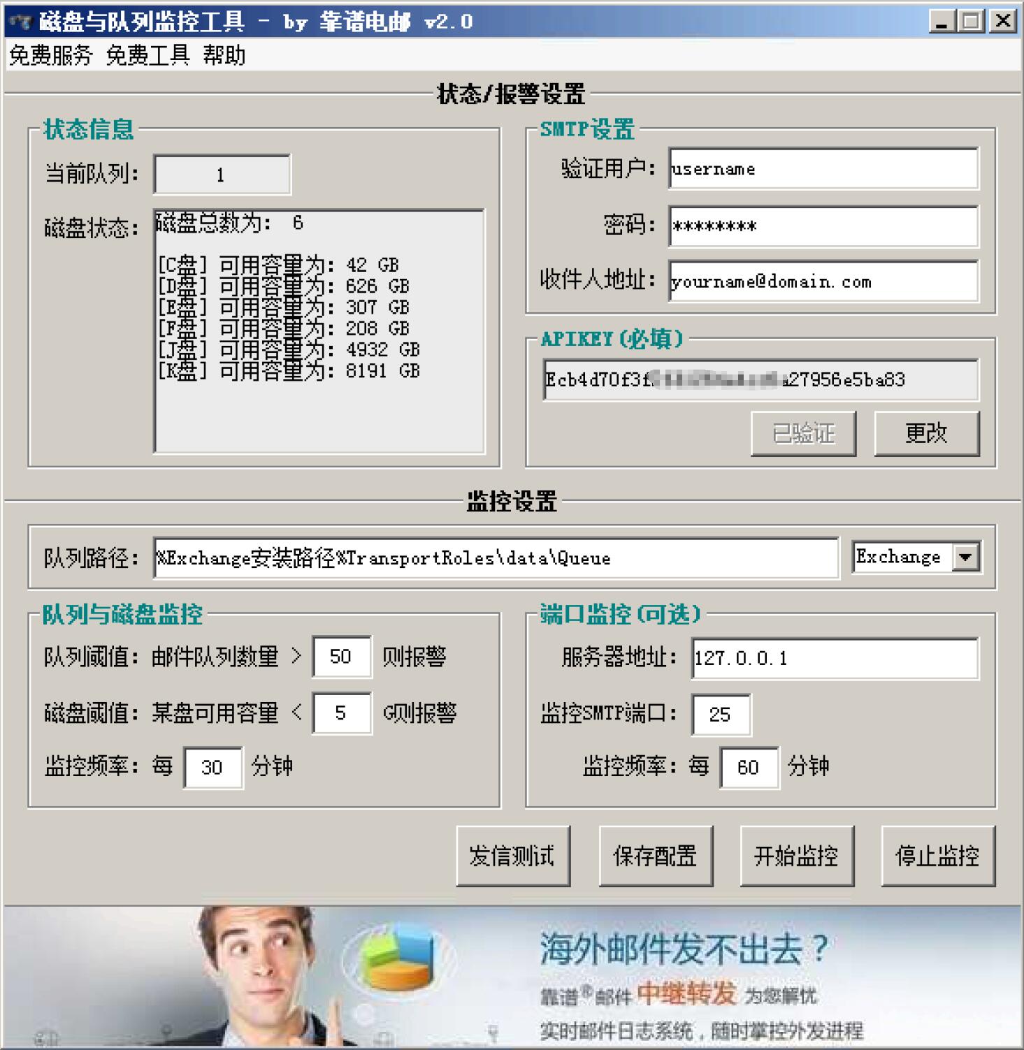Expand the Exchange dropdown arrow
Screen dimensions: 1024x1050
(x=965, y=557)
